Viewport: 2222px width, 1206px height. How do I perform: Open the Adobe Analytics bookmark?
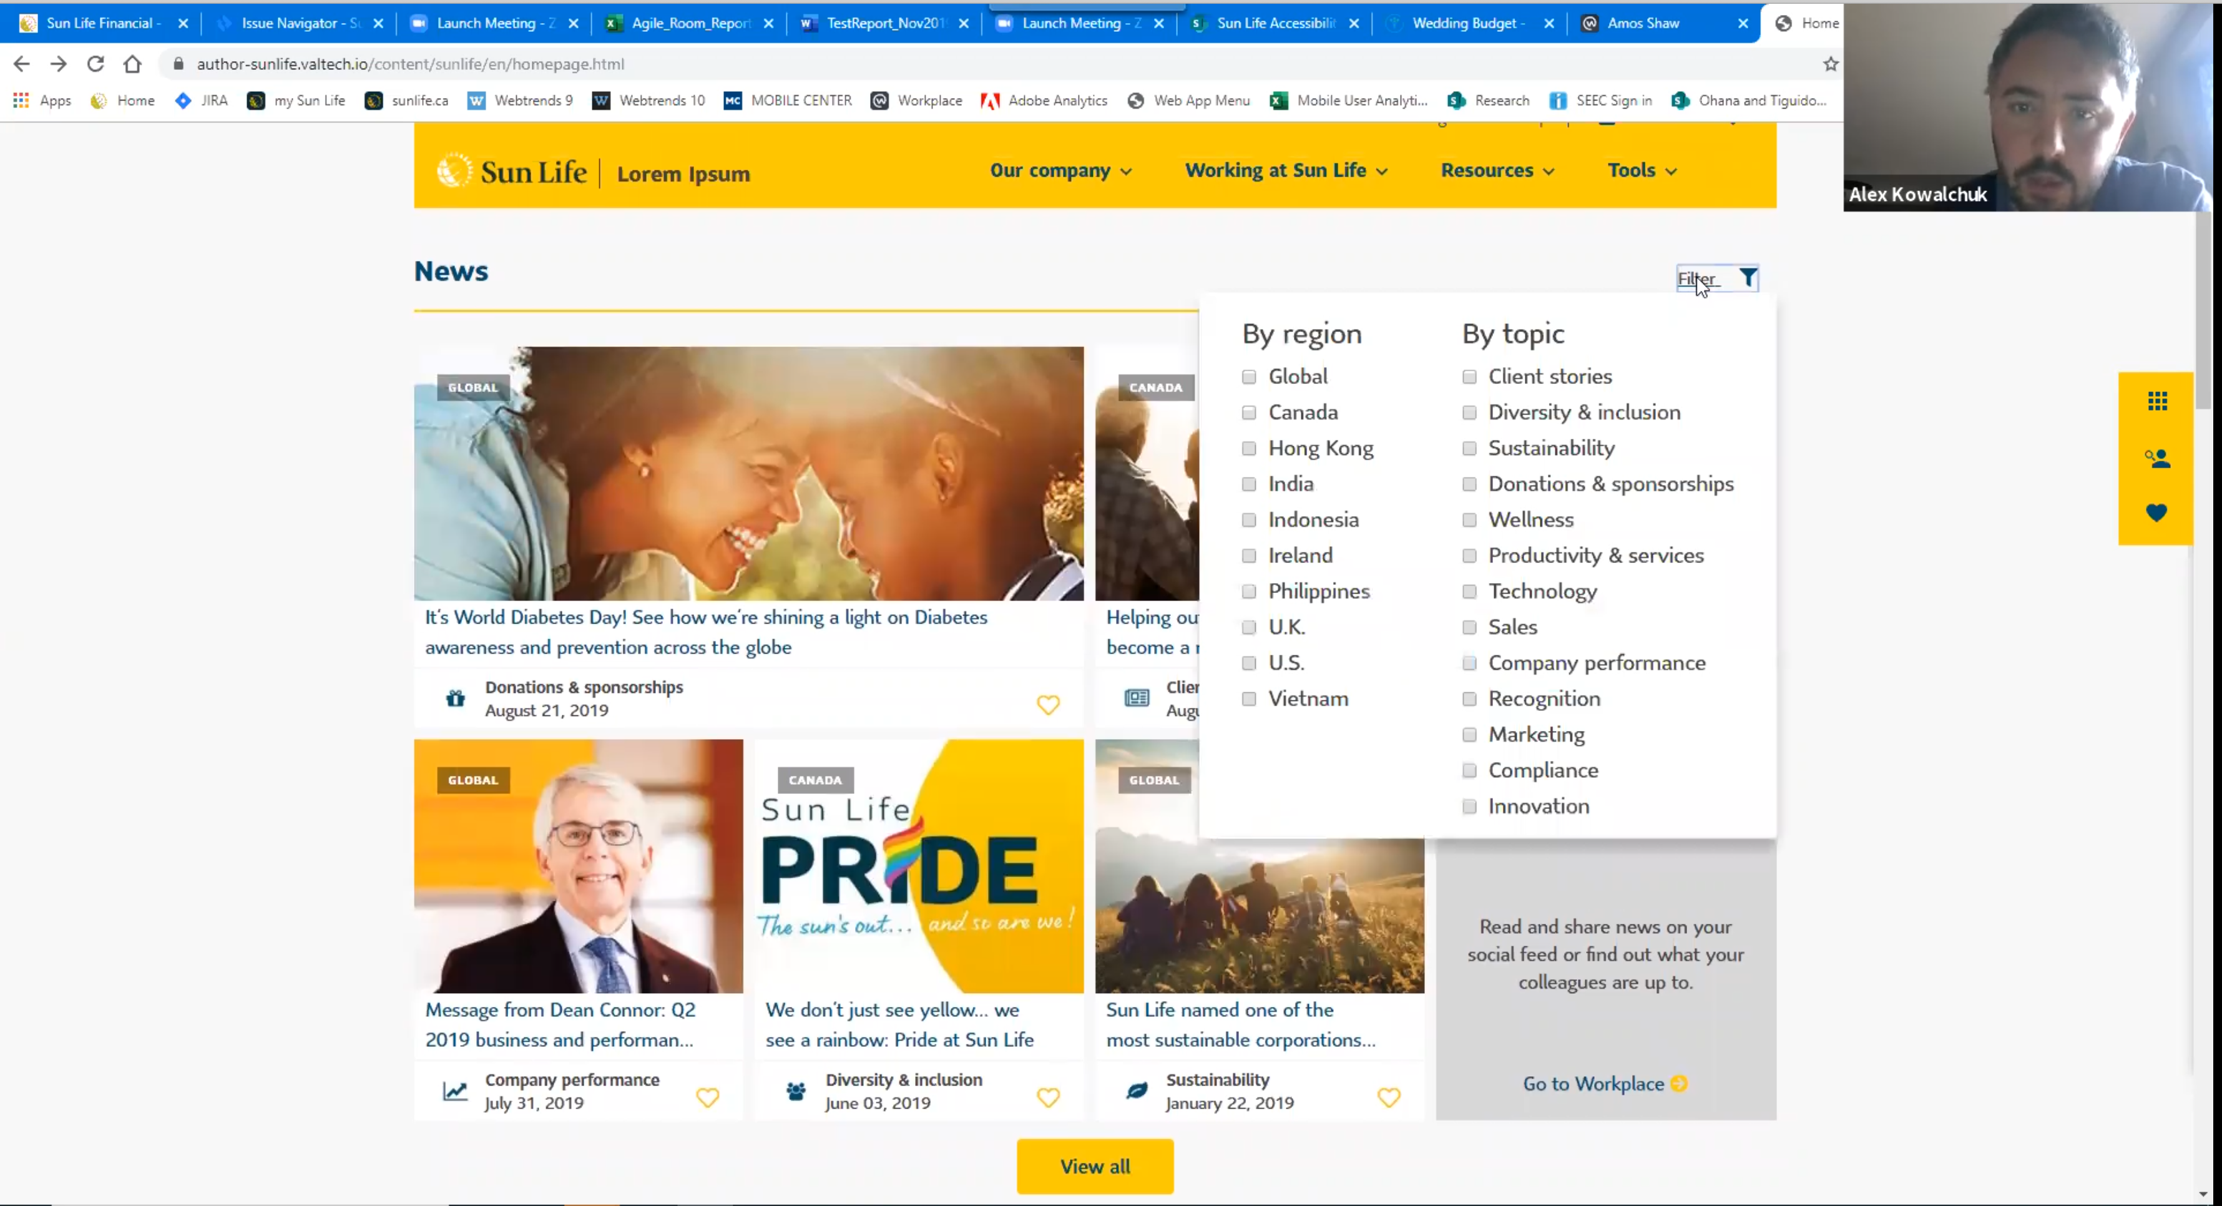pyautogui.click(x=1044, y=100)
